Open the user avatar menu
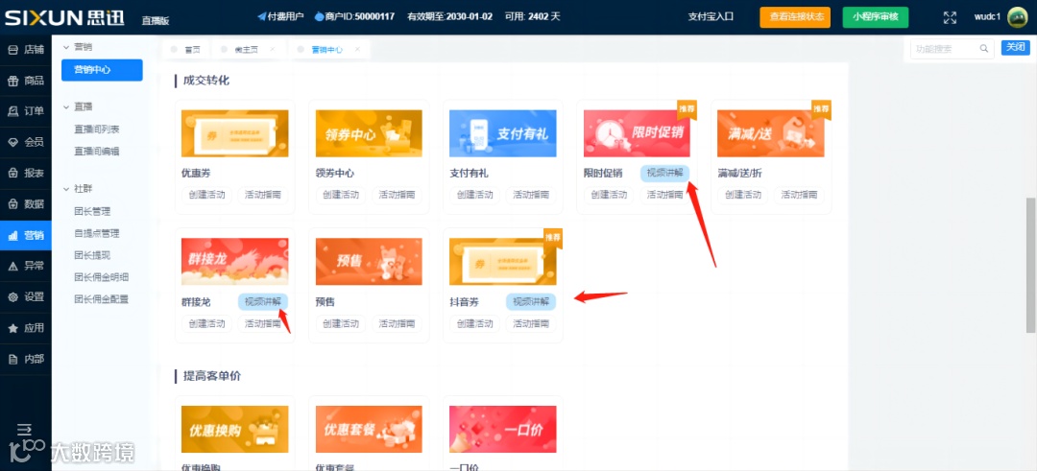This screenshot has width=1037, height=471. click(1017, 17)
